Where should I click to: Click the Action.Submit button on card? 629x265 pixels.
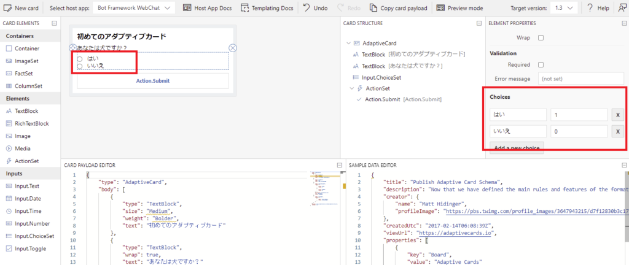pos(153,80)
